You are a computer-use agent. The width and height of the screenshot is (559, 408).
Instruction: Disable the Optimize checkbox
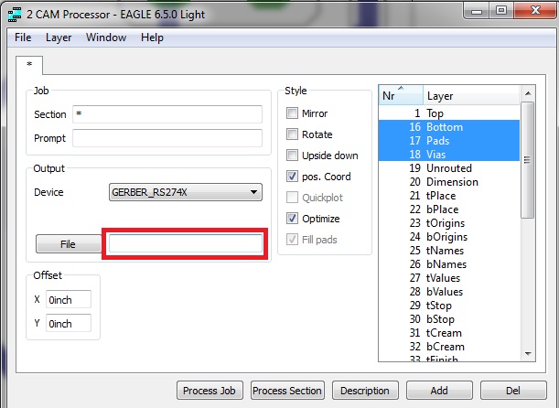[x=293, y=219]
